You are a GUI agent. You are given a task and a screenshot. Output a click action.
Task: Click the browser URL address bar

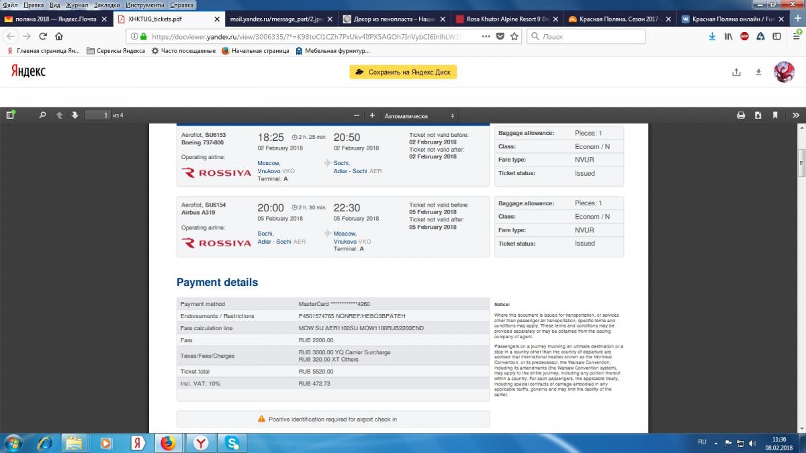tap(302, 36)
